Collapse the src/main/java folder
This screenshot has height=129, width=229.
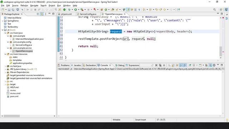tap(5, 33)
